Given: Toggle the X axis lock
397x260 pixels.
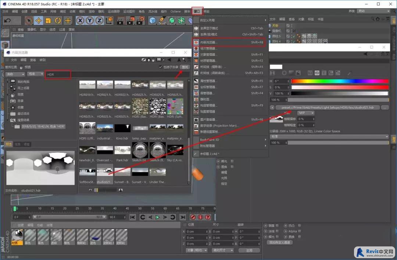Looking at the screenshot, I should (80, 20).
